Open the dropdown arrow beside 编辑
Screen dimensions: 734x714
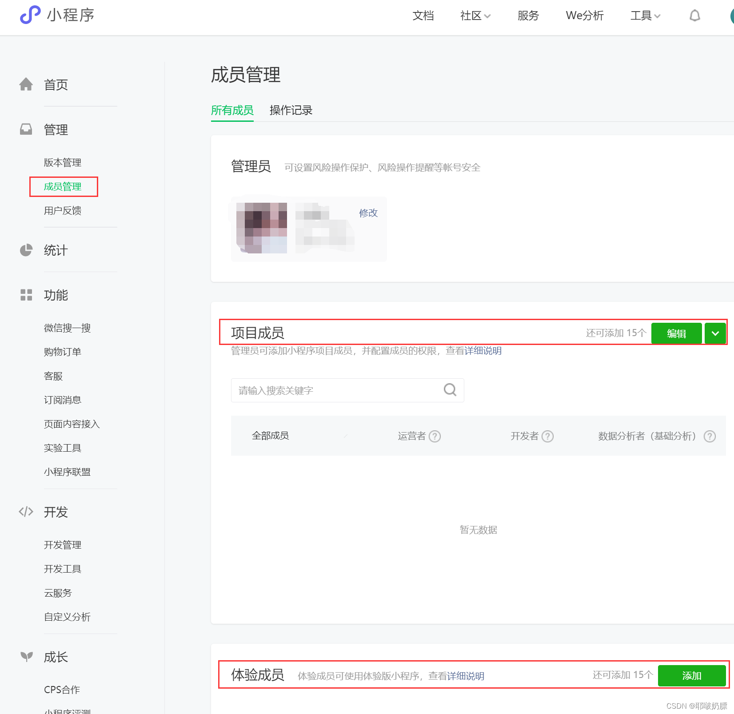tap(715, 333)
